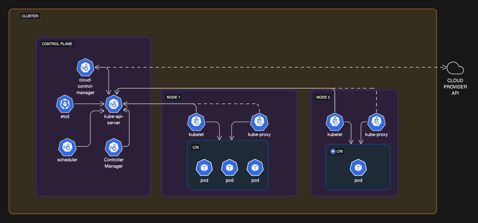Image resolution: width=478 pixels, height=223 pixels.
Task: Select the cloud-control-manager text label
Action: [x=85, y=86]
